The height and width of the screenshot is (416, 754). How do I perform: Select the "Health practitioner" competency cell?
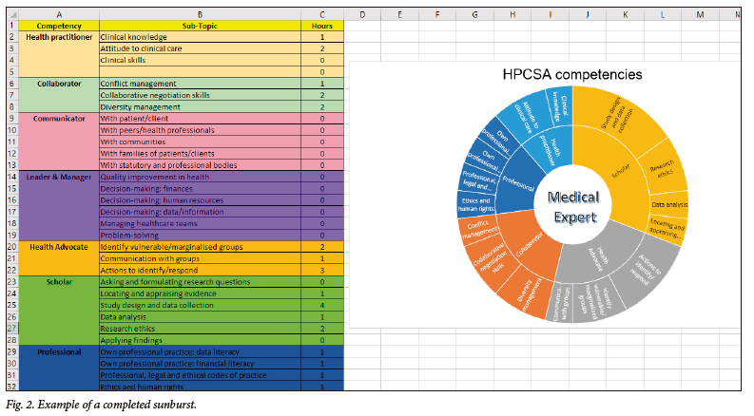(x=58, y=37)
